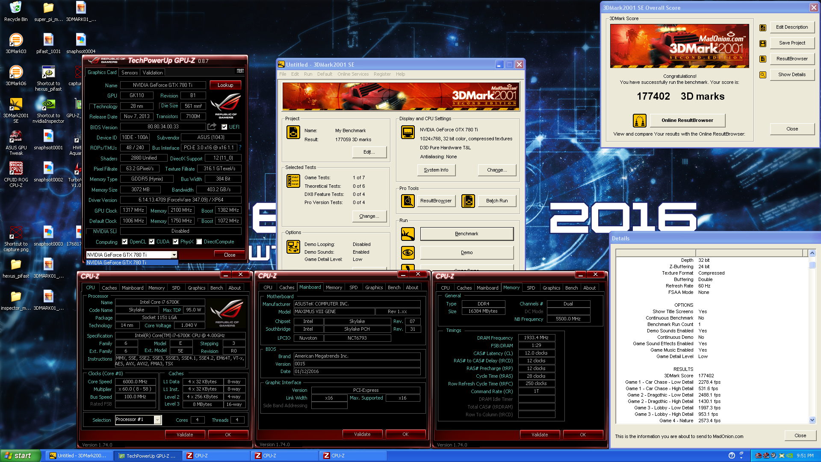Image resolution: width=821 pixels, height=462 pixels.
Task: Click the Edit button under Project
Action: pos(369,152)
